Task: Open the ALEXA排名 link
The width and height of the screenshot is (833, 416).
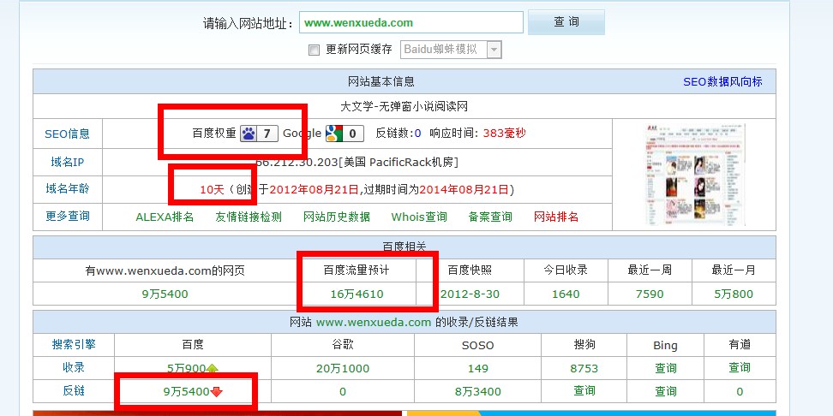Action: [x=165, y=217]
